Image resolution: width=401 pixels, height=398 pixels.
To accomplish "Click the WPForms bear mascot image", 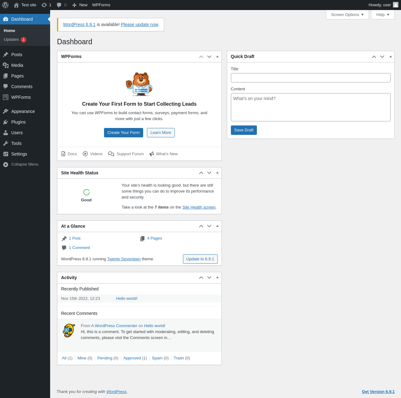I will (x=139, y=84).
